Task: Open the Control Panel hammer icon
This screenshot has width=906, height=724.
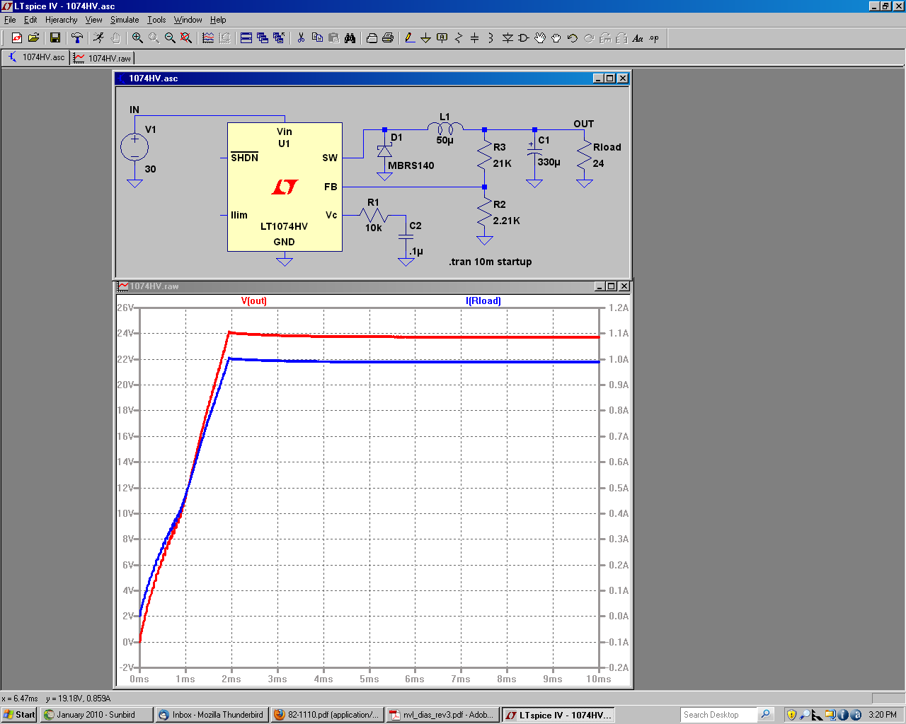Action: point(77,38)
